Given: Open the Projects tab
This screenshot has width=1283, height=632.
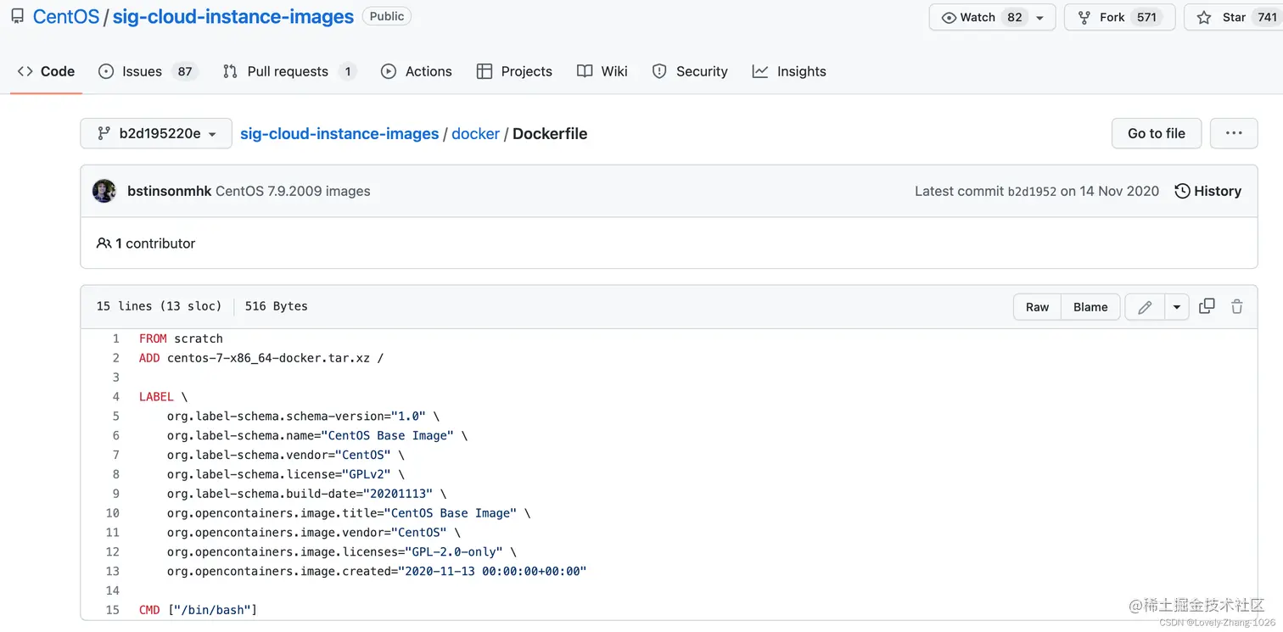Looking at the screenshot, I should (x=515, y=71).
